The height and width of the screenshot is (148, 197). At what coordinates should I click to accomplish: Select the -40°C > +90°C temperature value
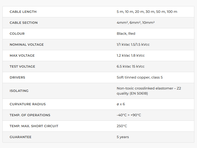[x=129, y=115]
